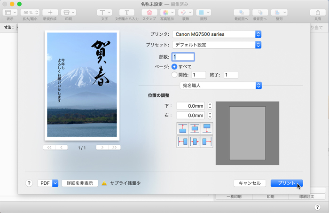329x213 pixels.
Task: Click the align-to-right position icon
Action: tap(207, 141)
